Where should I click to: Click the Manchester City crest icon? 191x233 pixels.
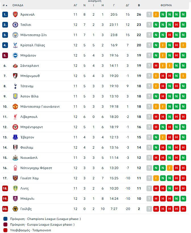(x=15, y=35)
